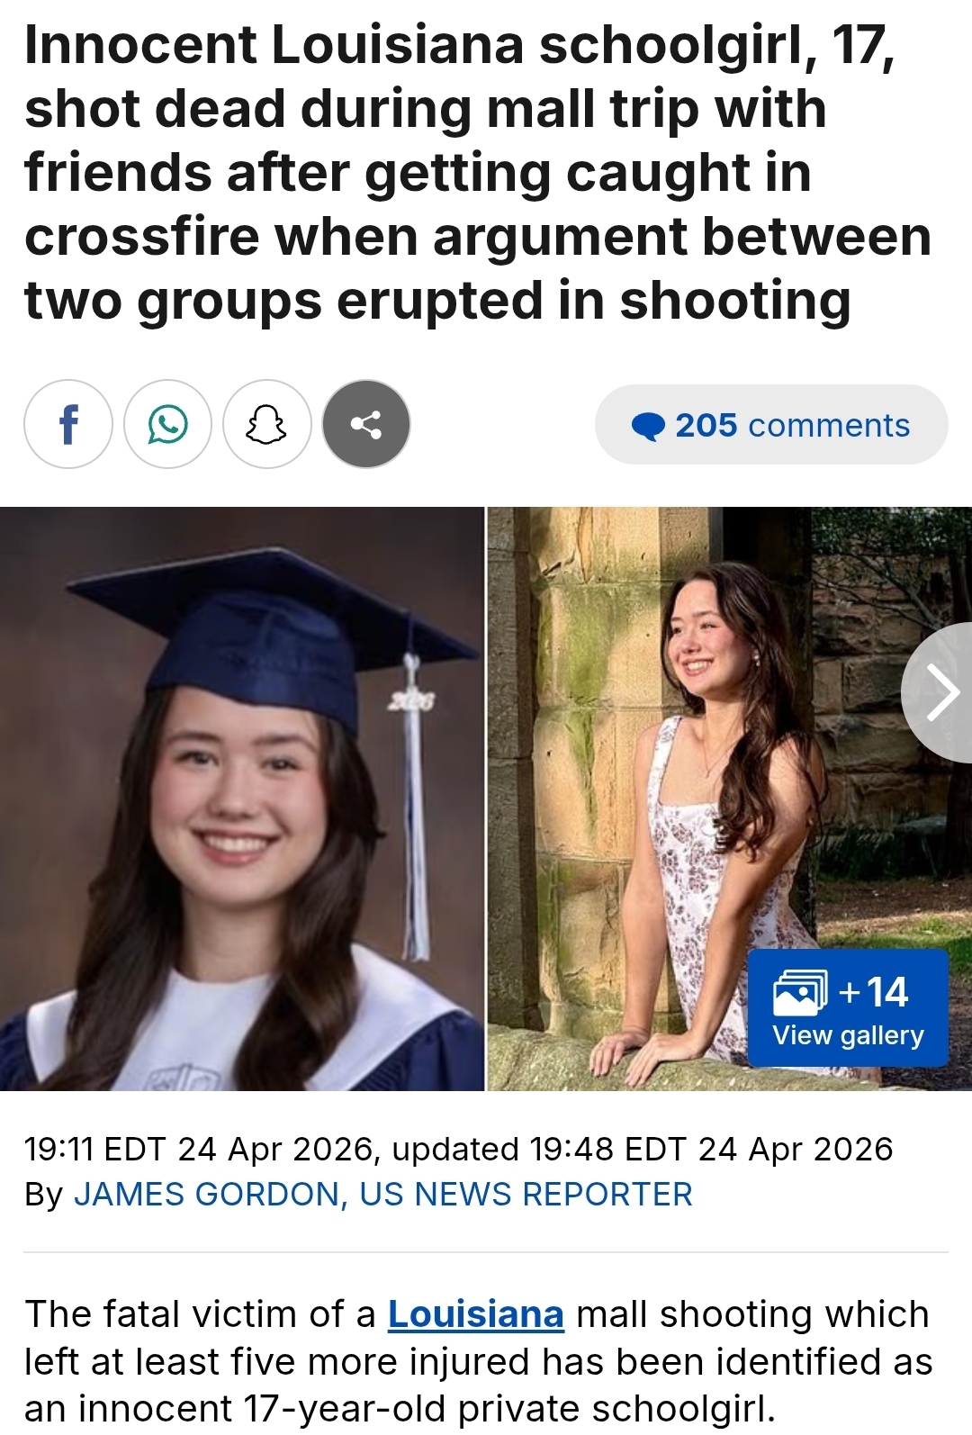Open the generic share options icon
This screenshot has height=1435, width=972.
tap(366, 424)
